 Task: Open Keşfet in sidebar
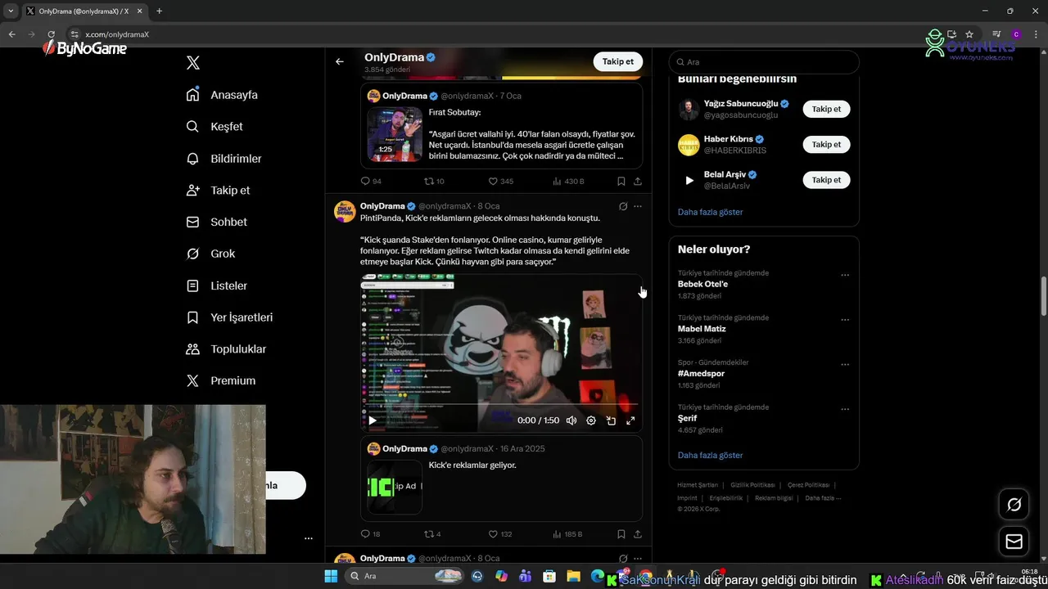(x=215, y=127)
